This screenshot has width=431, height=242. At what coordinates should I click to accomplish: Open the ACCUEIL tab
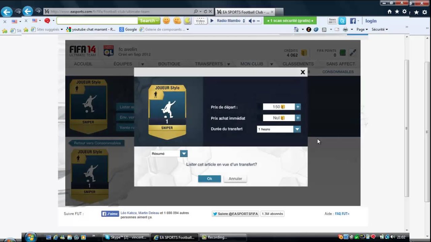(83, 64)
